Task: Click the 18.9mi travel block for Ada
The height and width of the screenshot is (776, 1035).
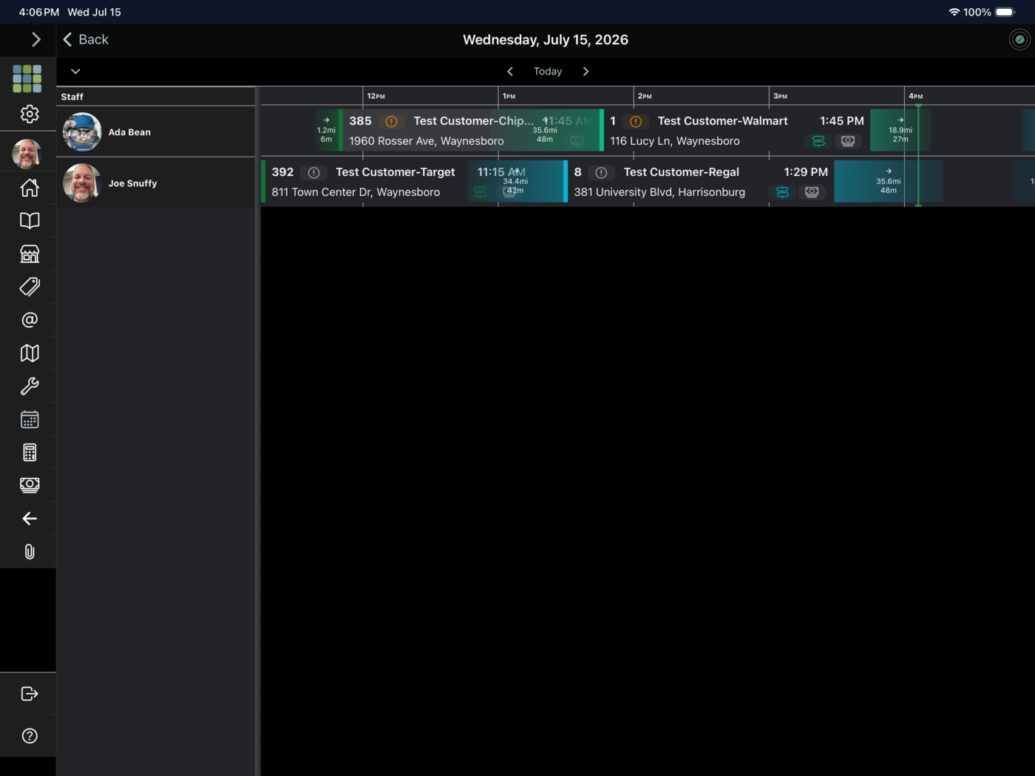Action: 900,131
